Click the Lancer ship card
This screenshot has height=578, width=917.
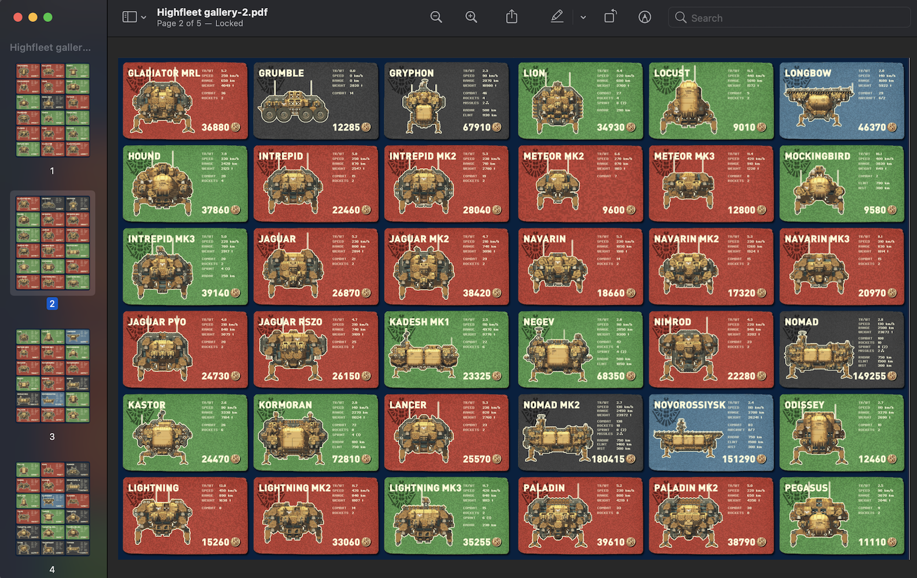tap(447, 433)
